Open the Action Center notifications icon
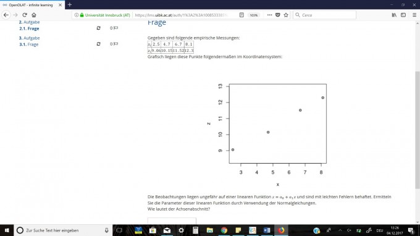The image size is (420, 236). (411, 230)
